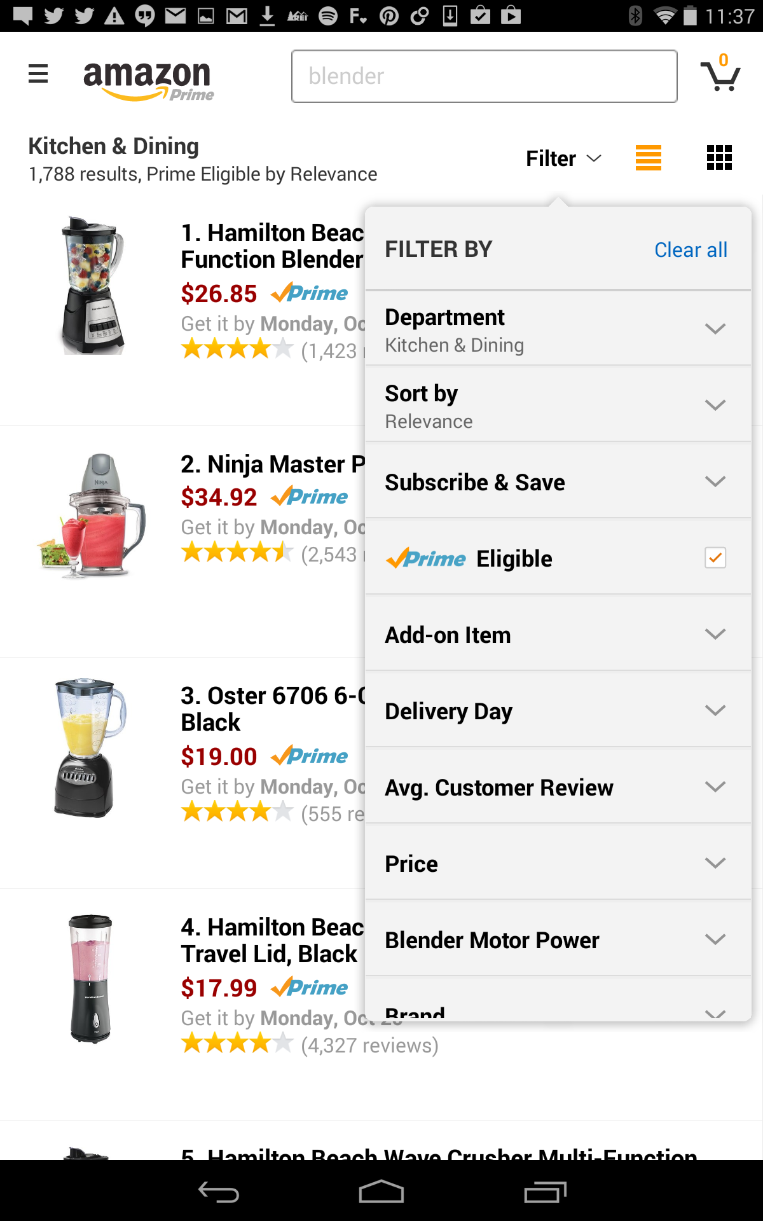Switch to grid view layout

[x=719, y=158]
